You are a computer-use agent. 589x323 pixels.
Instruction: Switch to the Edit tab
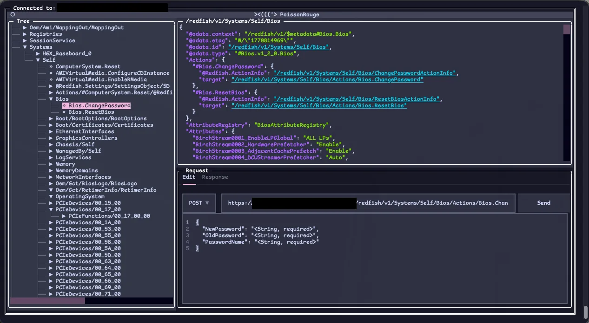[x=189, y=177]
